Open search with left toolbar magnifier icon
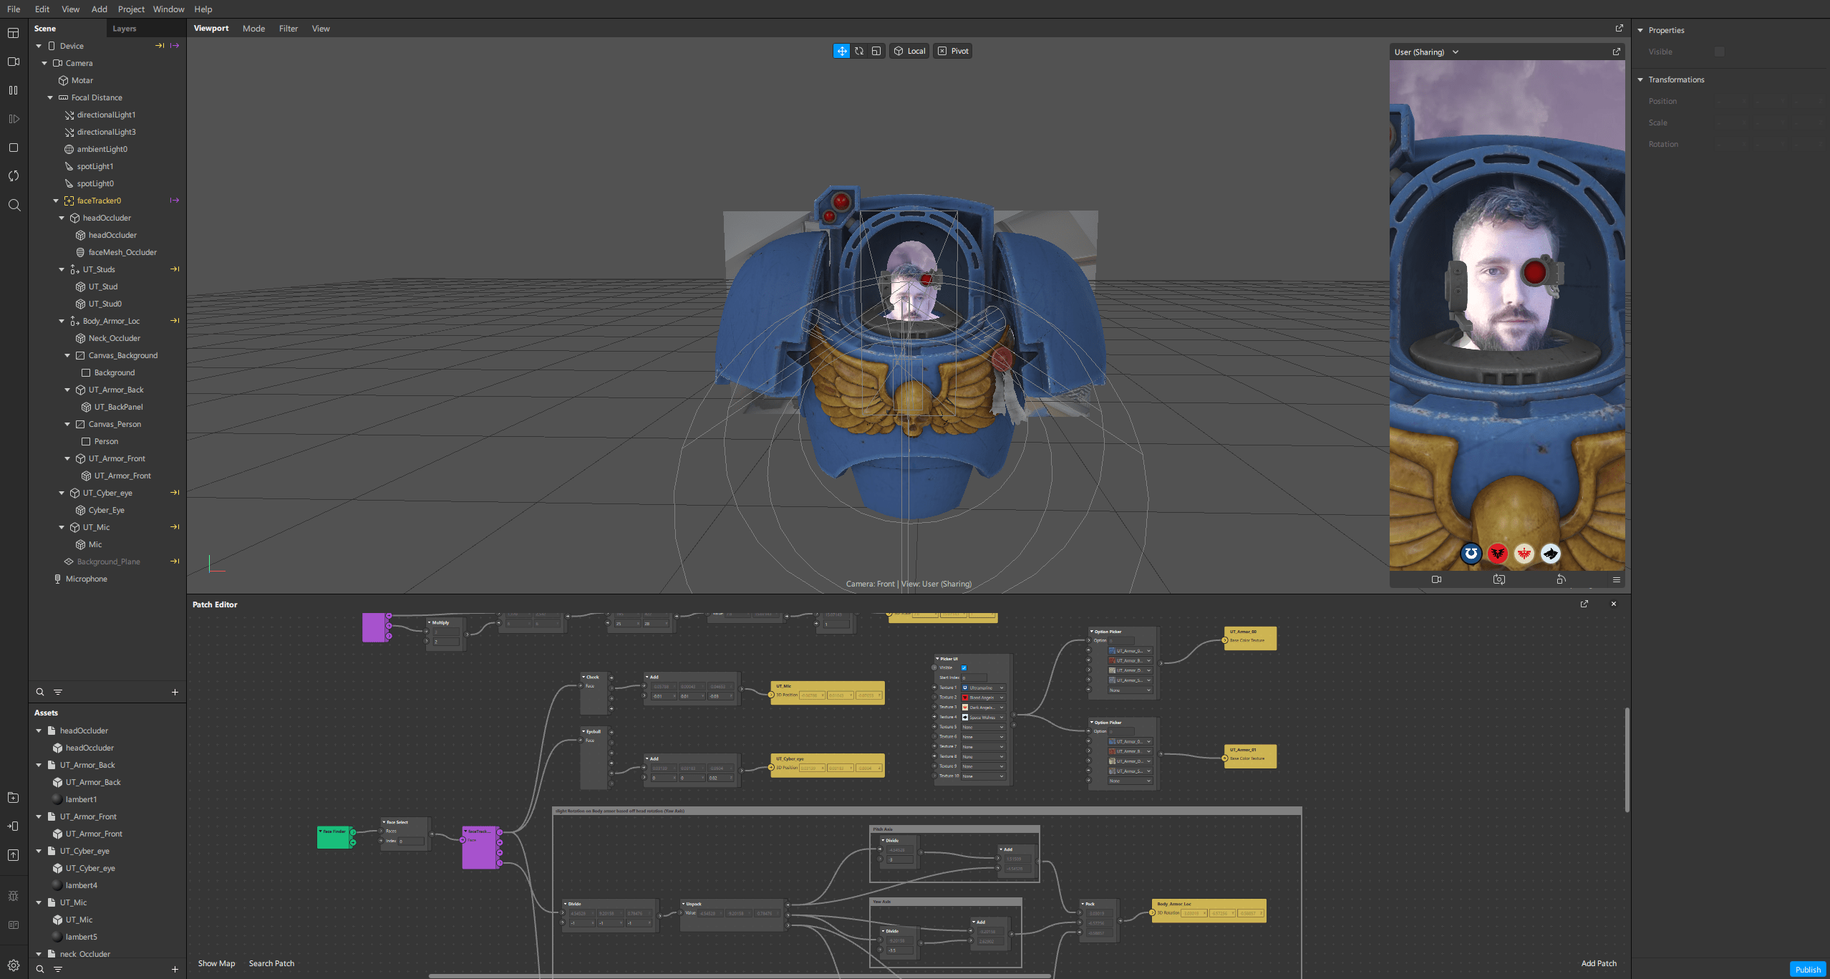Screen dimensions: 1830x979 click(14, 206)
